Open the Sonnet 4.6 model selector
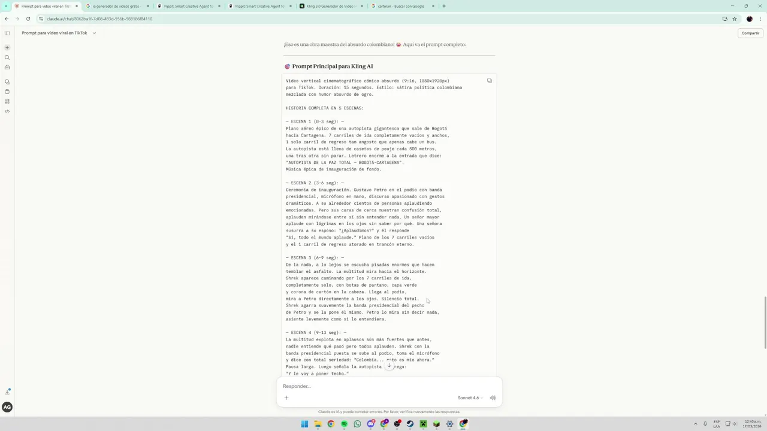767x431 pixels. pyautogui.click(x=470, y=397)
